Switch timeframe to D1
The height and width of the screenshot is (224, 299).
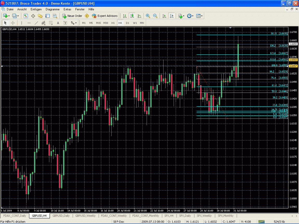(x=128, y=23)
